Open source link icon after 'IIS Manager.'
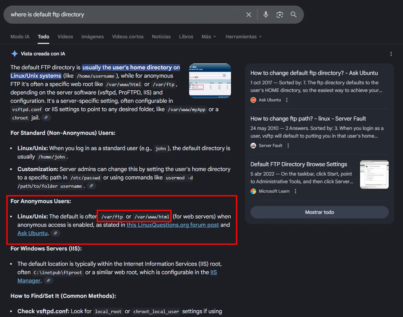Viewport: 403px width, 317px height. click(x=48, y=280)
